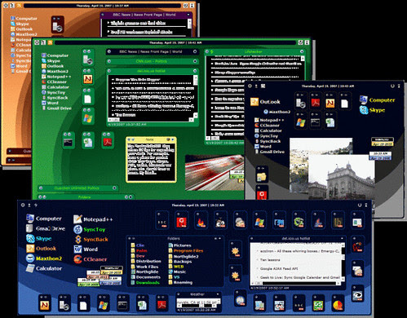Click the power icon atop the blue desktop
The width and height of the screenshot is (407, 318).
point(360,205)
